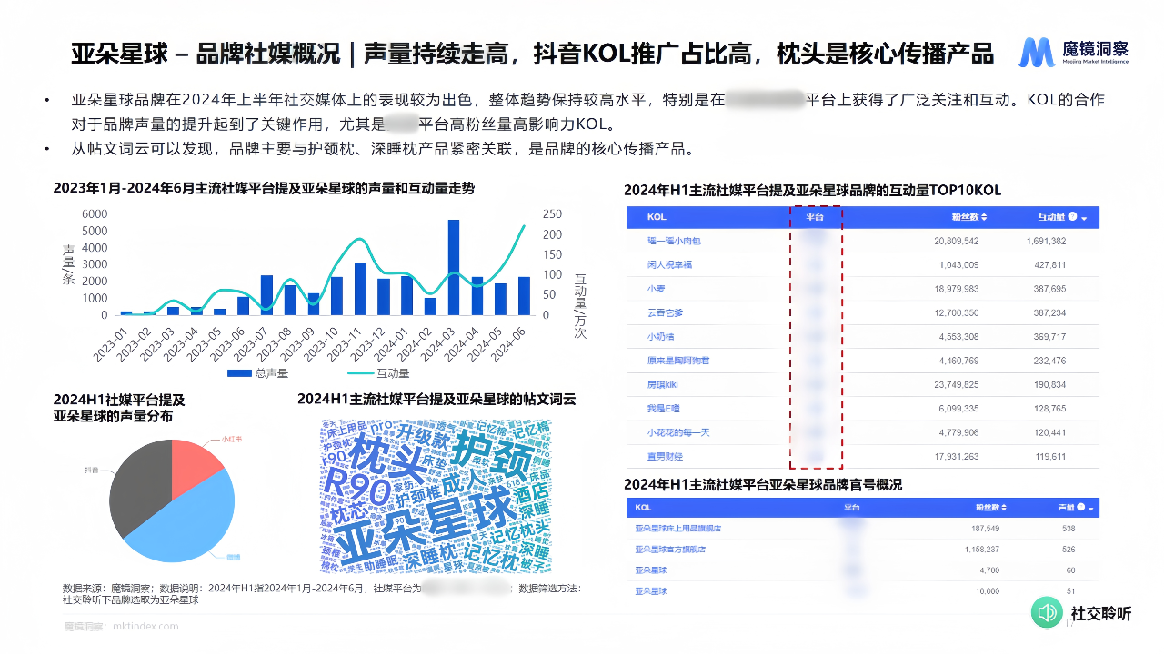Select 声量 value 538
The height and width of the screenshot is (654, 1164).
click(1069, 528)
